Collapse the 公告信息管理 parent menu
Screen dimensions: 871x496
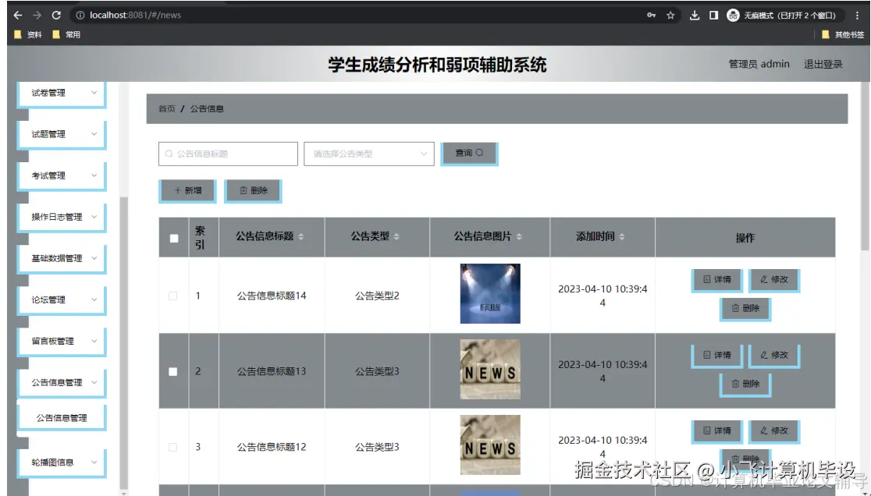[x=62, y=383]
